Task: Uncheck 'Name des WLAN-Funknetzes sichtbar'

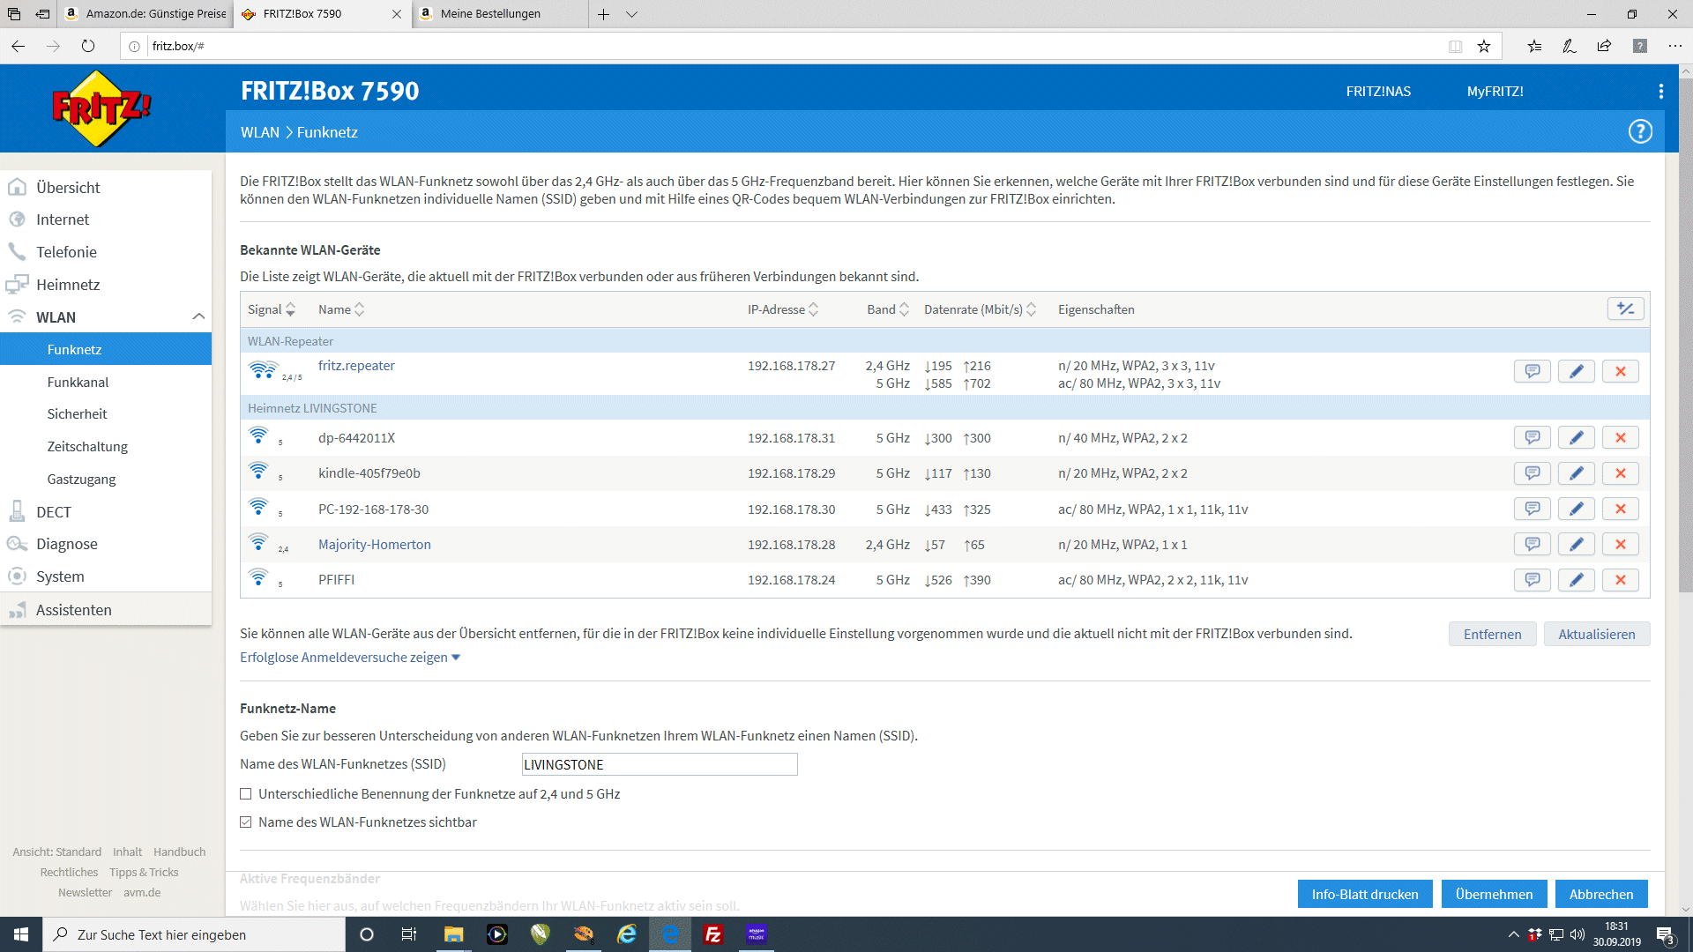Action: tap(246, 822)
